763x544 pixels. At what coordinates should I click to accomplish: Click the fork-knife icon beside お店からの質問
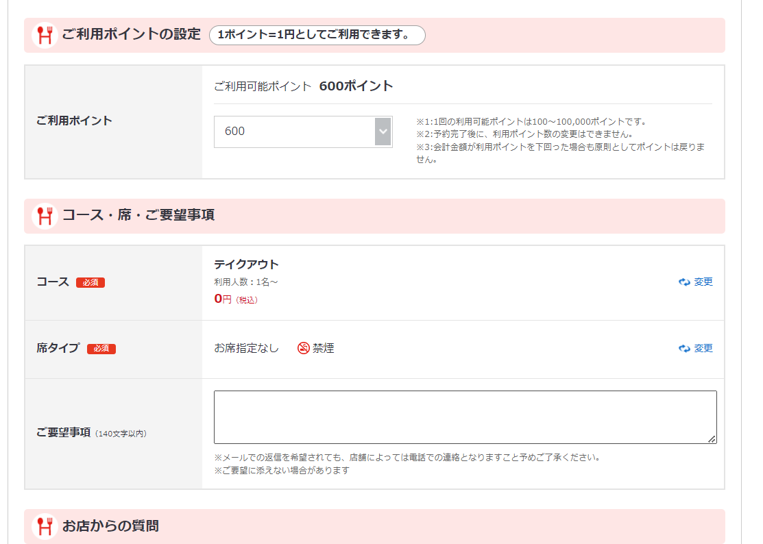[x=45, y=526]
